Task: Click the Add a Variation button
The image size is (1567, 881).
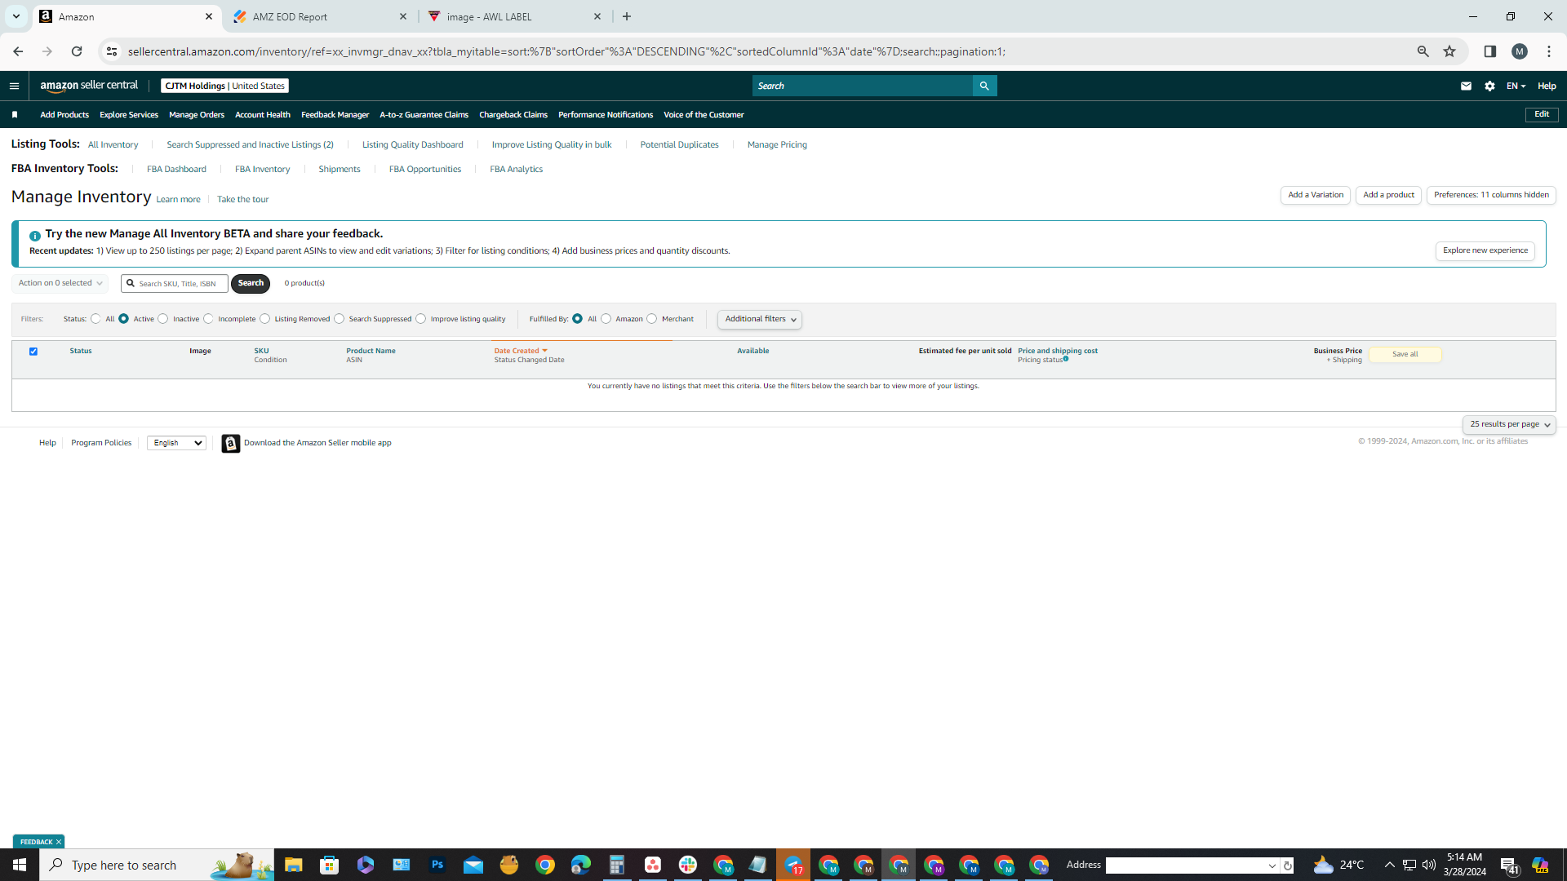Action: pos(1316,195)
